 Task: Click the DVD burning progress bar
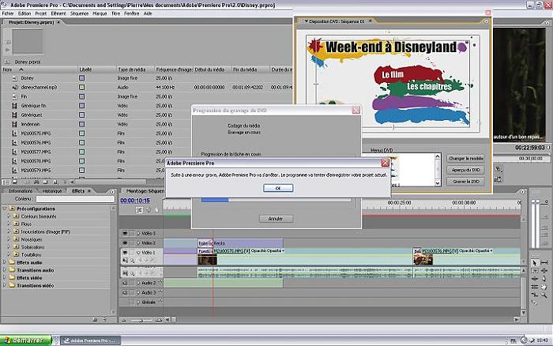tap(276, 200)
